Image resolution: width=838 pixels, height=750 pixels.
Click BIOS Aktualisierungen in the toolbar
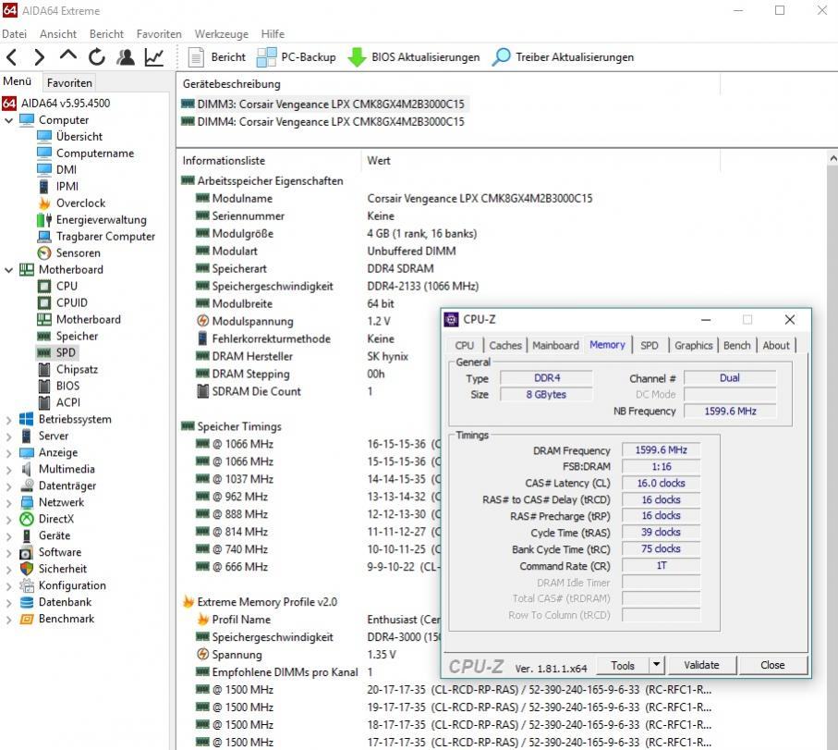[x=414, y=57]
